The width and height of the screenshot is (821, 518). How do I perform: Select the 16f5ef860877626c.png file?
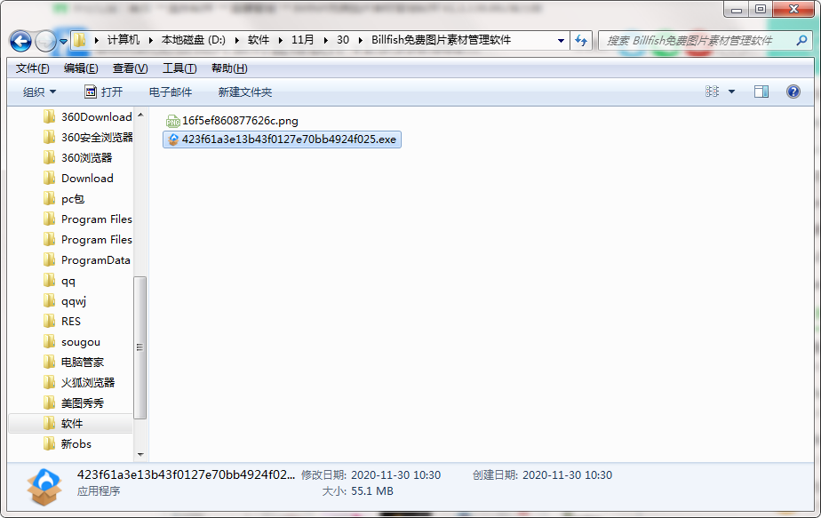click(239, 121)
